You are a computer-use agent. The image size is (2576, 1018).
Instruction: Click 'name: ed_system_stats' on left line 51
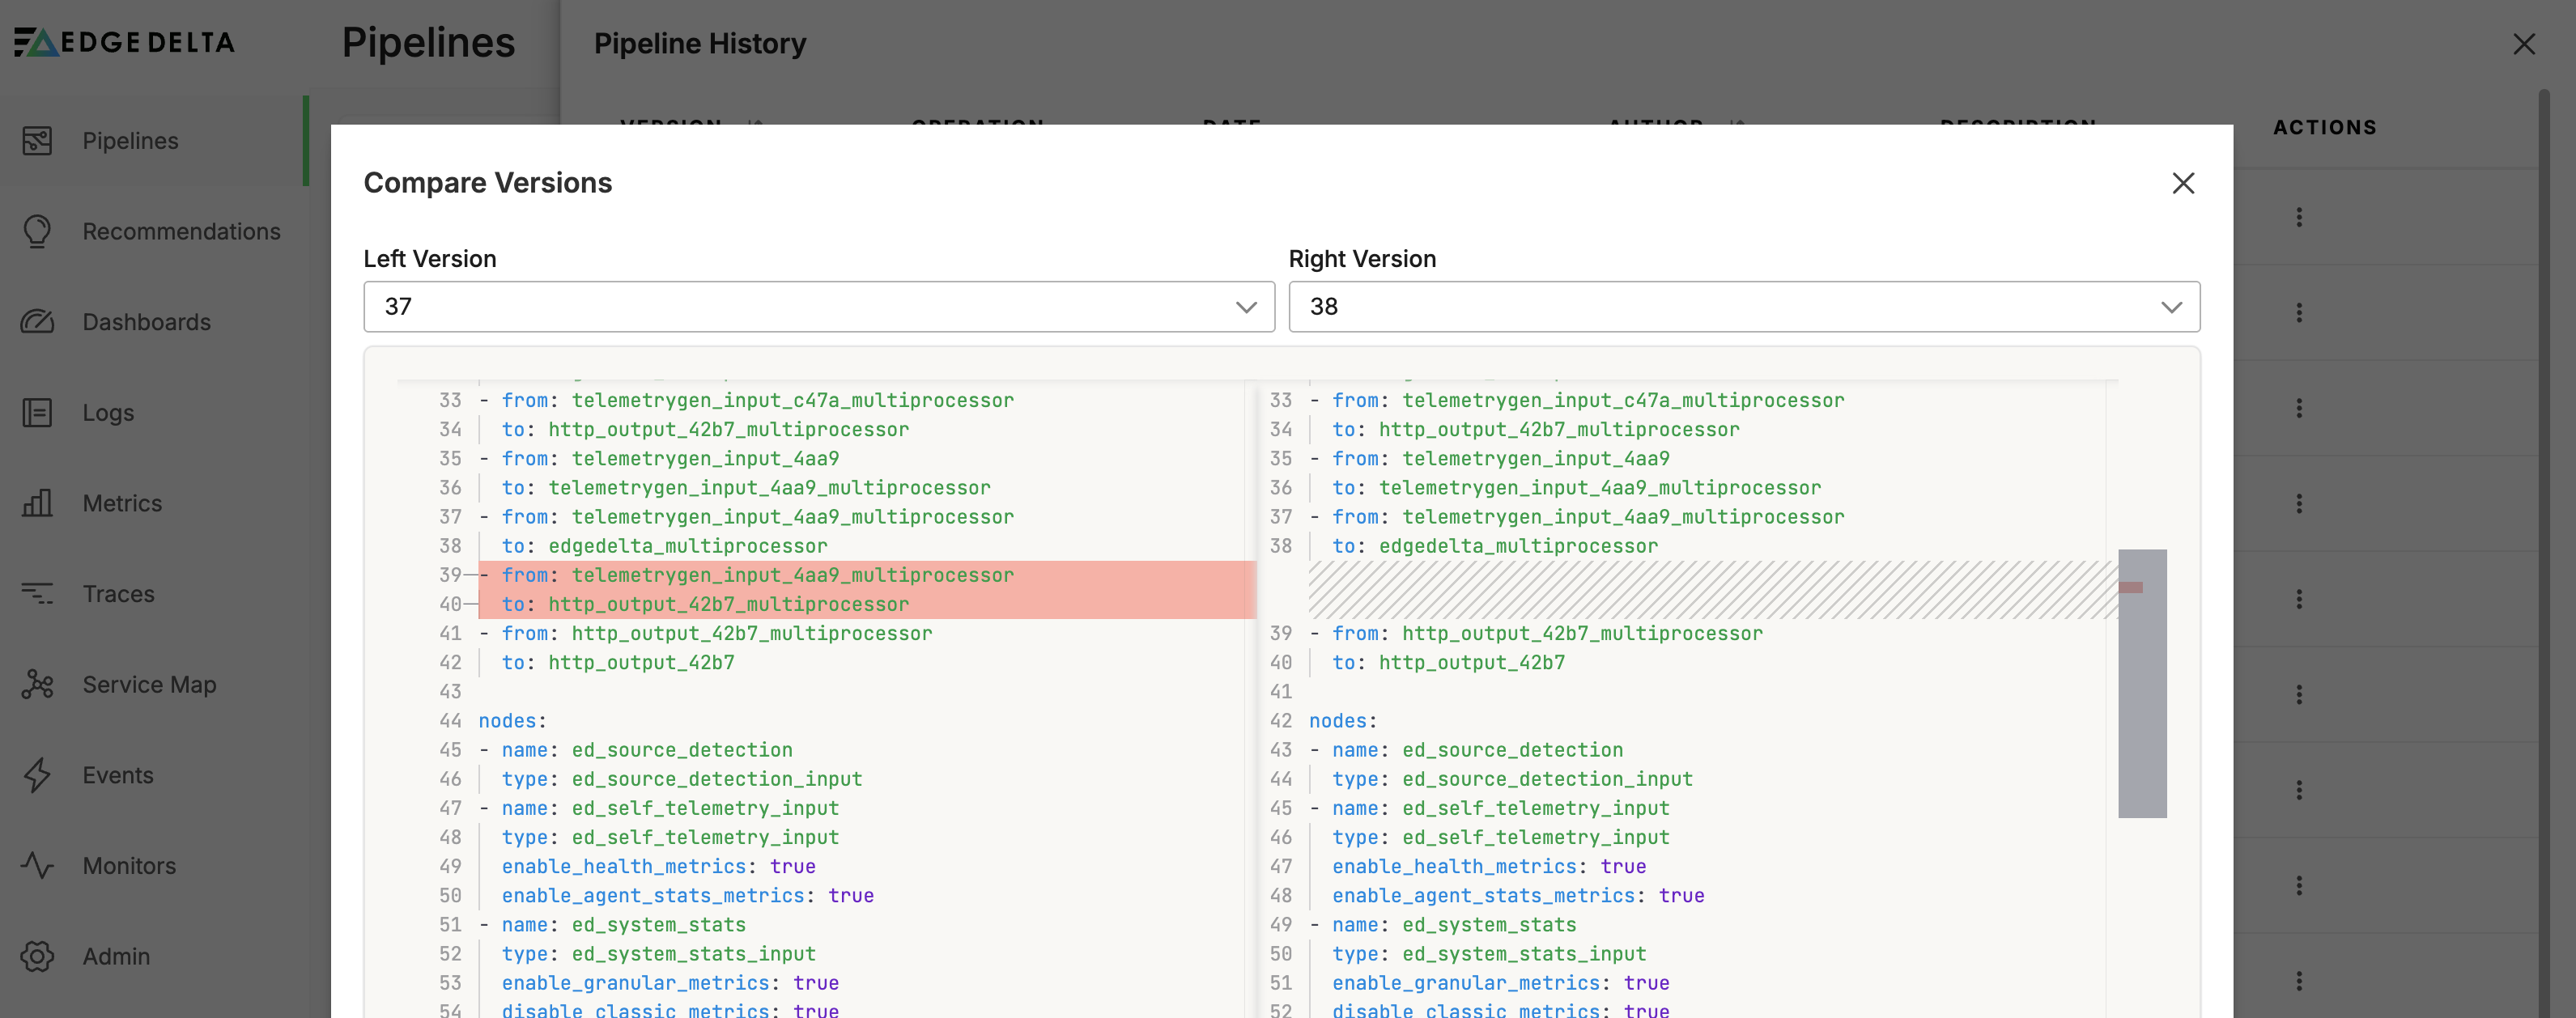tap(624, 925)
